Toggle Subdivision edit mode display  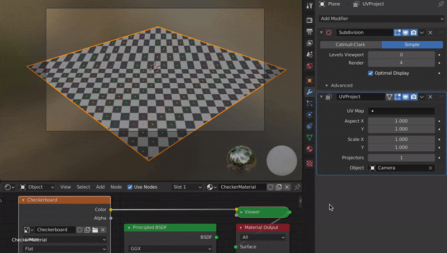[397, 32]
